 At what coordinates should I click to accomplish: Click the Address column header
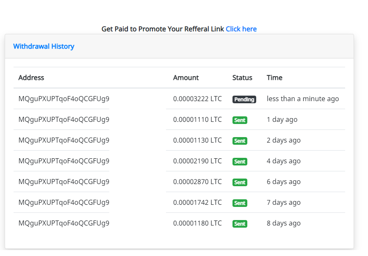tap(31, 77)
